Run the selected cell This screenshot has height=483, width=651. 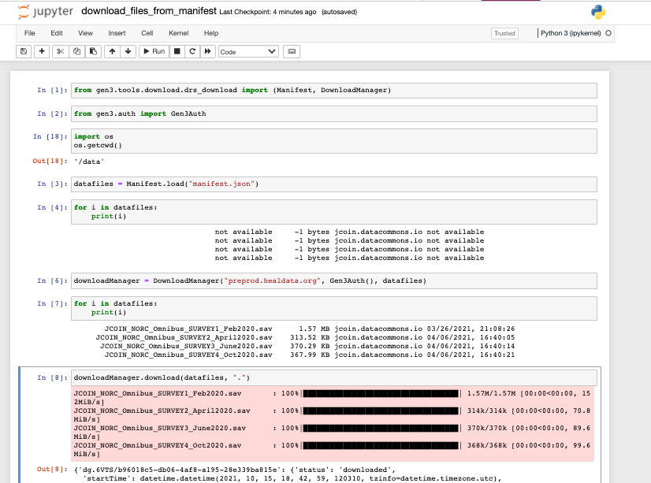click(x=154, y=51)
